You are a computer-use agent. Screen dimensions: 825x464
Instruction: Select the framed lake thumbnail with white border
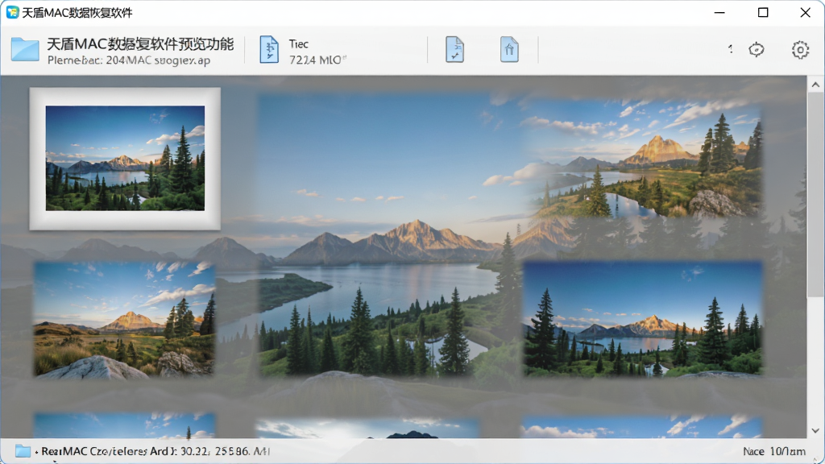tap(125, 159)
